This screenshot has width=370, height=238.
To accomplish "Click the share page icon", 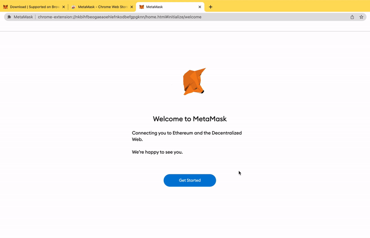I will coord(352,17).
